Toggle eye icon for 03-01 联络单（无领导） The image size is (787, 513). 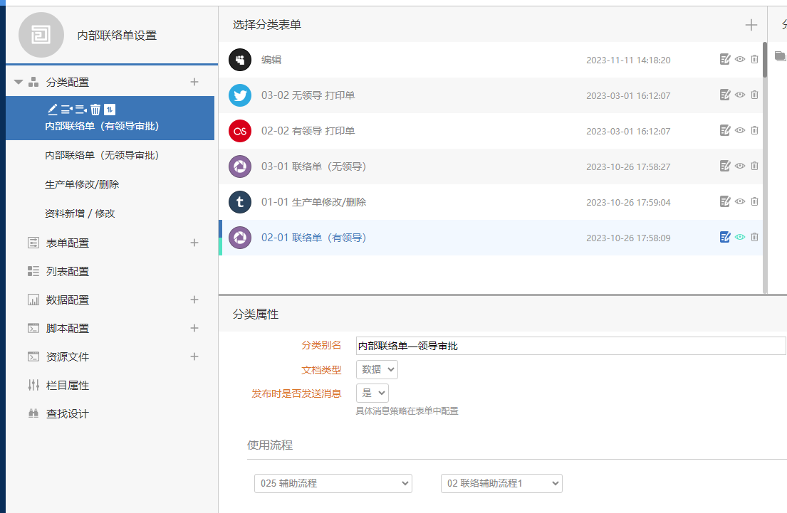(x=740, y=166)
